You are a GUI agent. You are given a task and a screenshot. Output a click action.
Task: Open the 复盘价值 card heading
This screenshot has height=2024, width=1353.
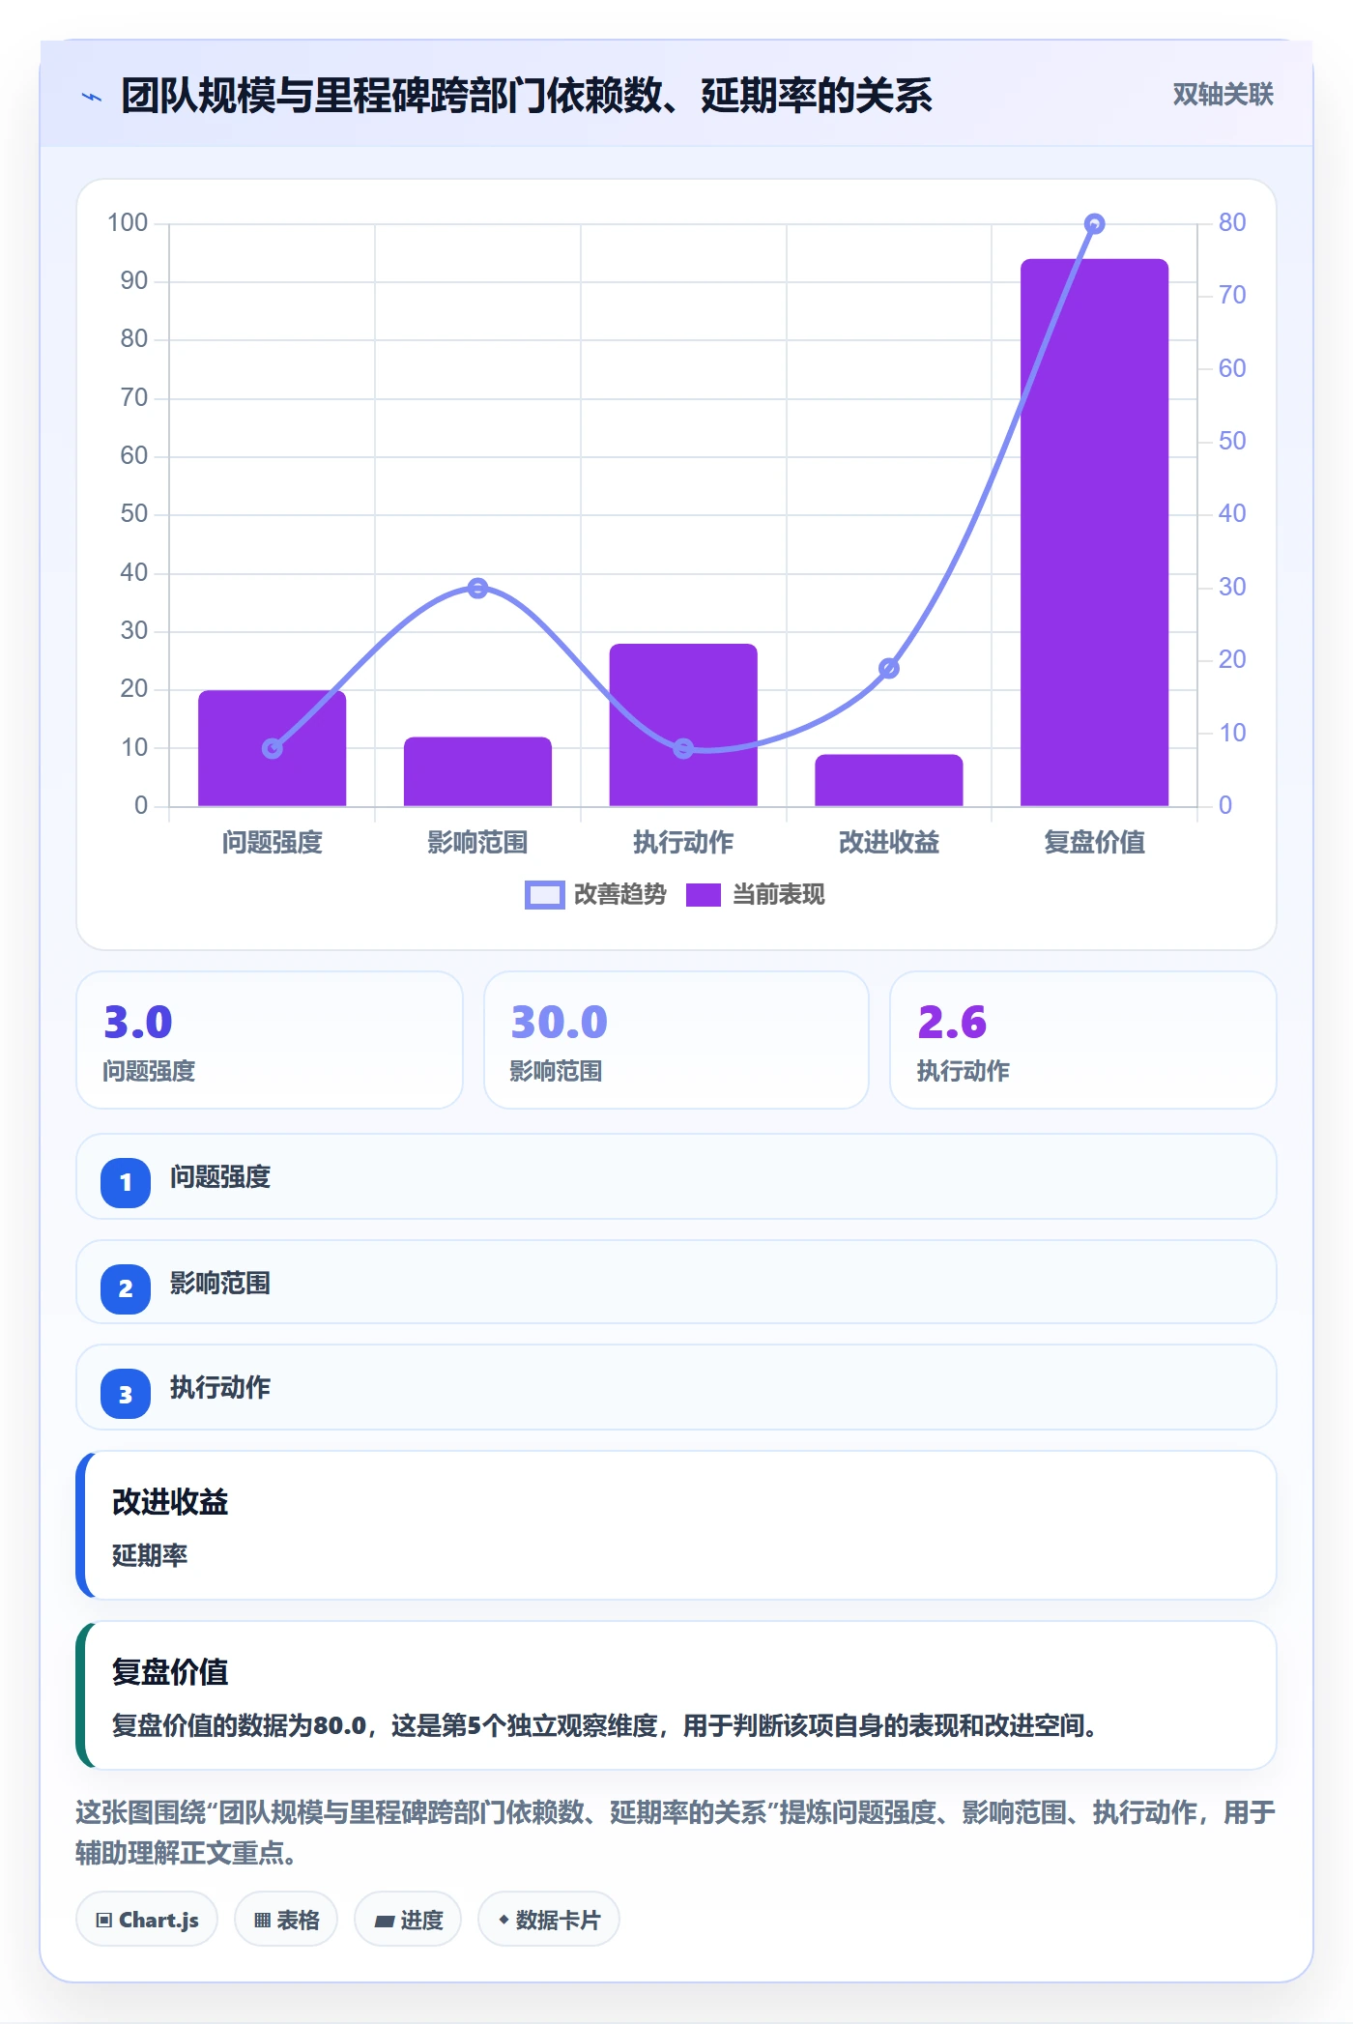click(170, 1672)
